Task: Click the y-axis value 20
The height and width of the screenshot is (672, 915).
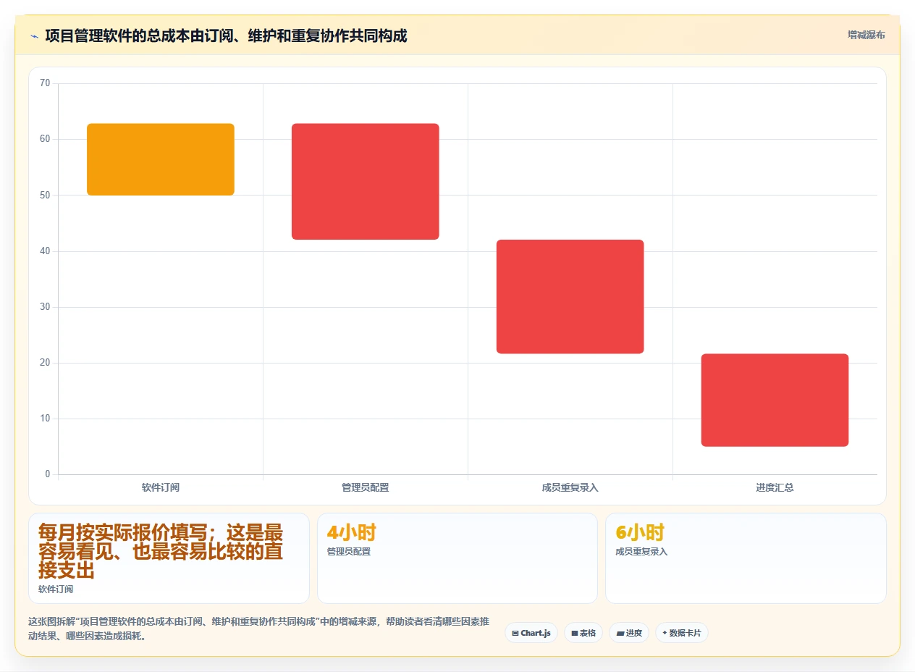Action: (45, 363)
